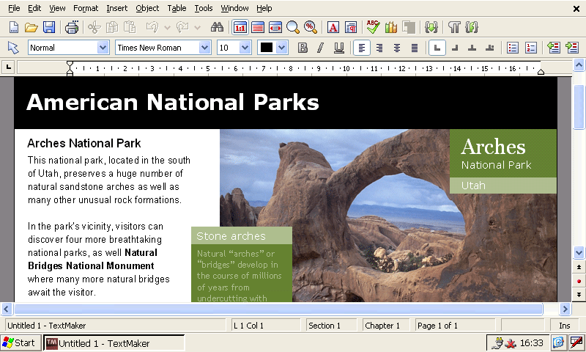
Task: Click the black font color swatch
Action: pyautogui.click(x=267, y=48)
